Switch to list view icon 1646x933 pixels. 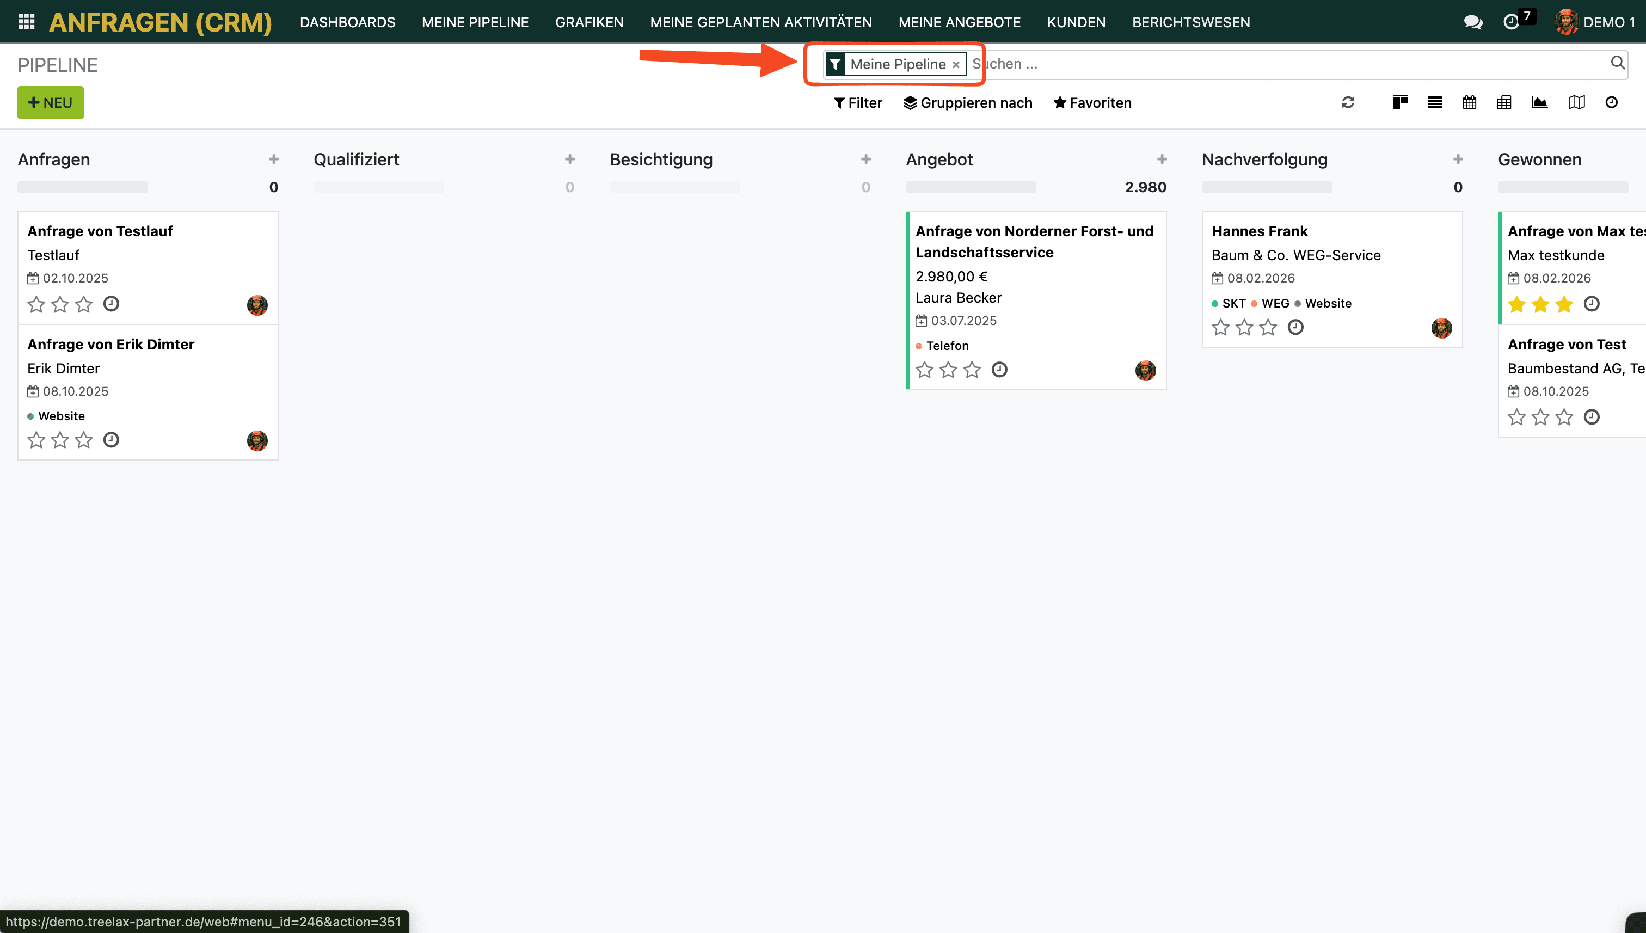coord(1435,102)
